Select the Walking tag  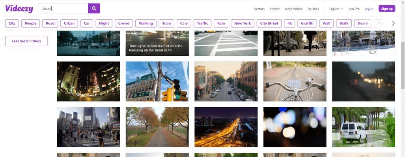click(x=146, y=24)
